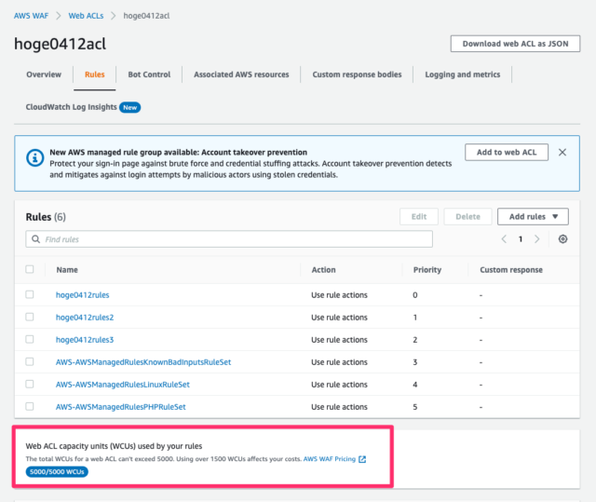Click the hoge0412acl breadcrumb text
Viewport: 596px width, 502px height.
coord(146,16)
